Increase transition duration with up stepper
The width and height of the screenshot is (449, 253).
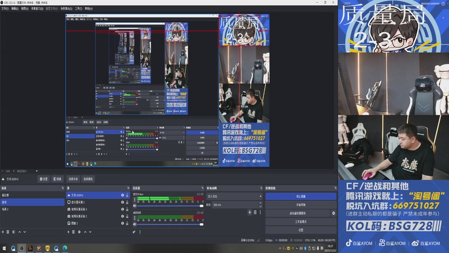tap(260, 204)
